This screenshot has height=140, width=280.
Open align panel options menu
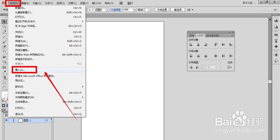tap(232, 35)
